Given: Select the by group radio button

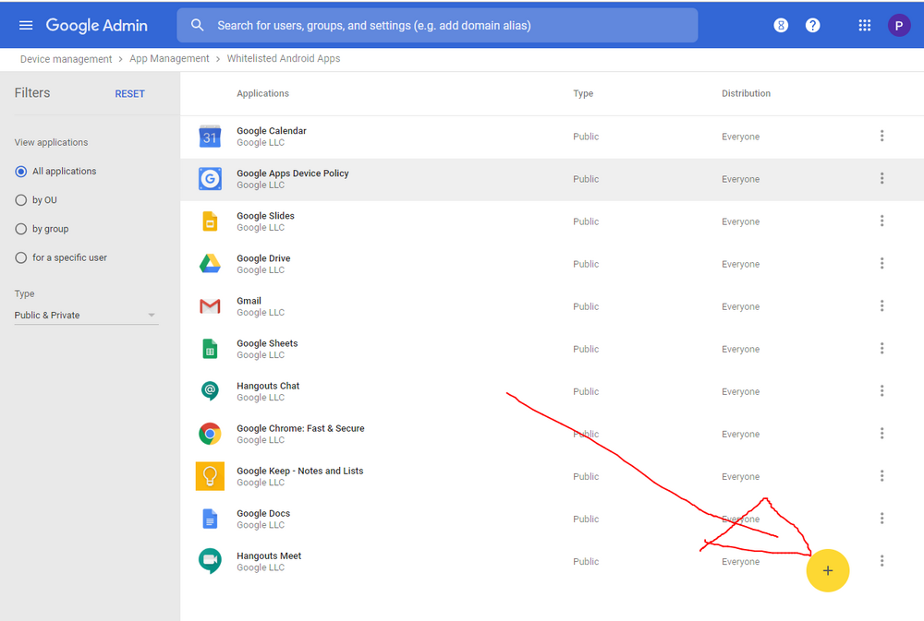Looking at the screenshot, I should [x=21, y=229].
